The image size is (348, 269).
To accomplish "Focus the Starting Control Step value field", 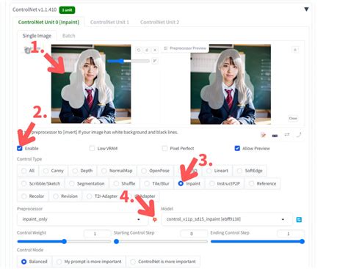I will (194, 234).
